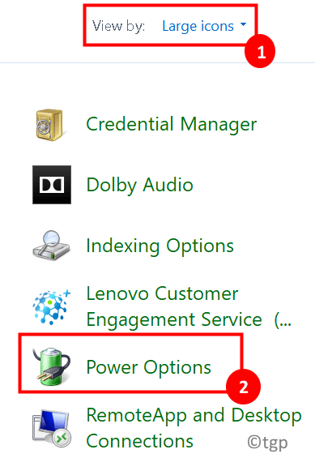Expand the View by dropdown arrow
315x458 pixels.
[243, 24]
